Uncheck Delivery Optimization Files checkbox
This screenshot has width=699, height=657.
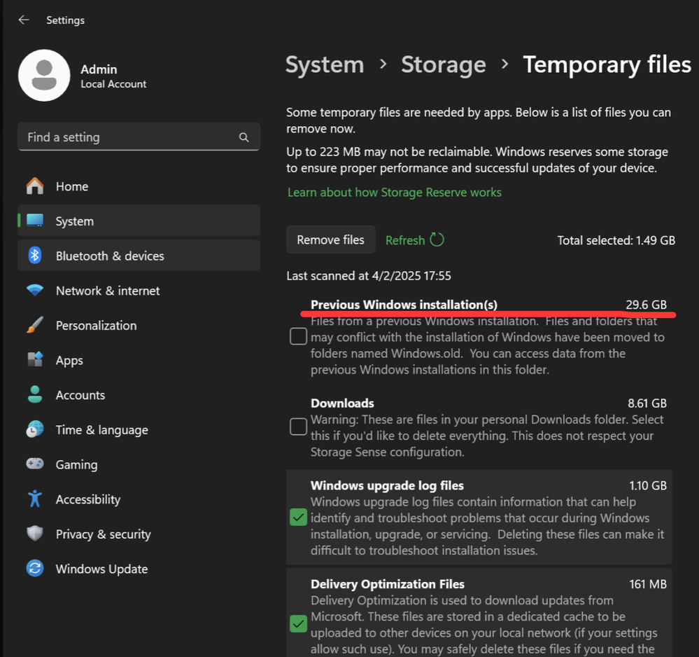(298, 623)
